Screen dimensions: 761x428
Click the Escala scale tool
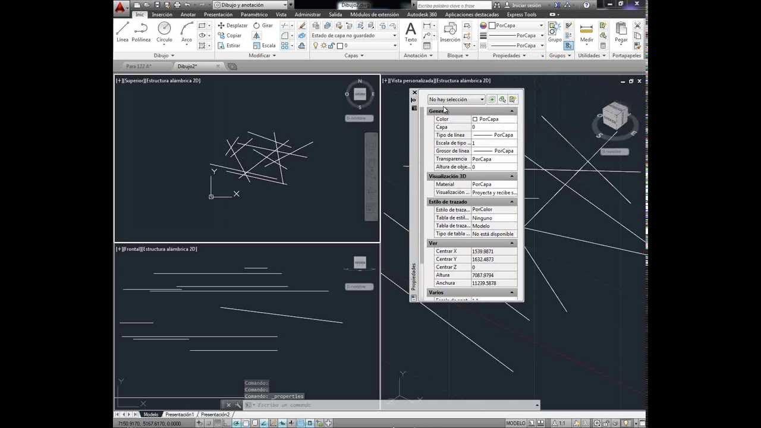pos(265,46)
